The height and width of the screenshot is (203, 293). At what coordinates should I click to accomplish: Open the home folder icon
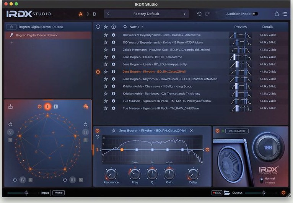pyautogui.click(x=11, y=27)
